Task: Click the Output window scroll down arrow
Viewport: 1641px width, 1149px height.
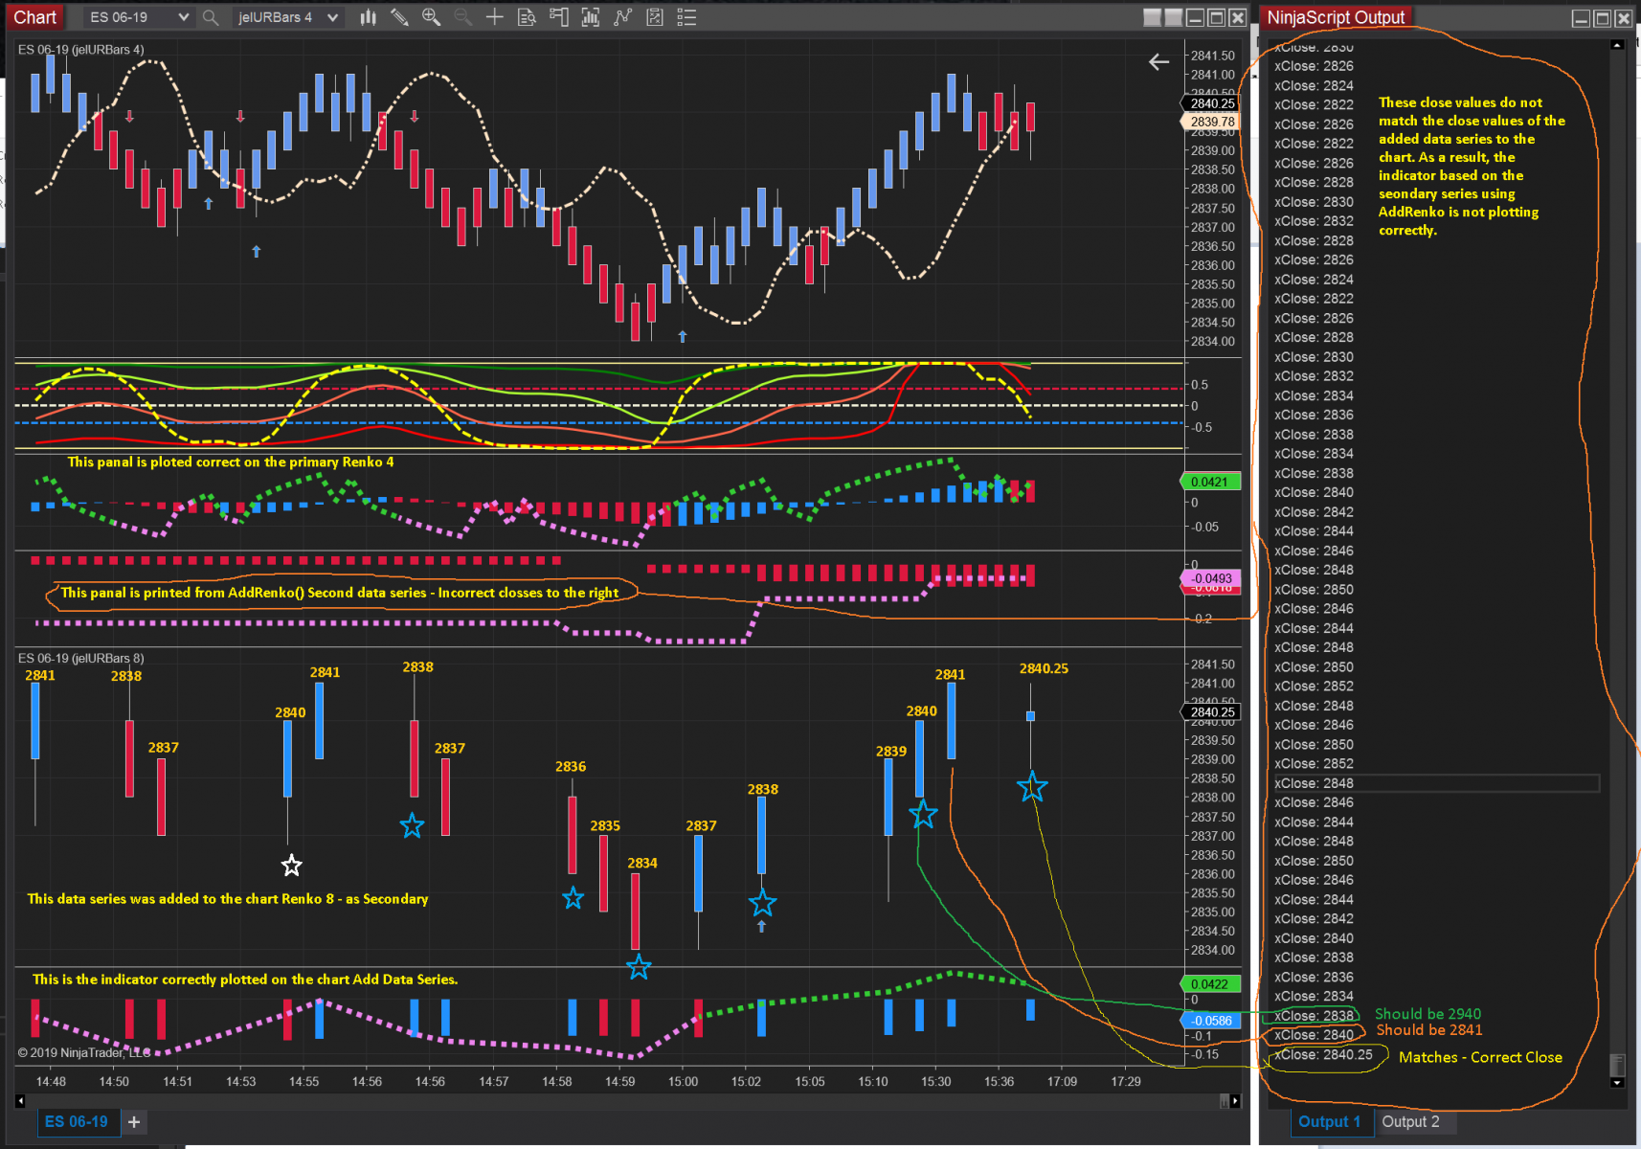Action: (1617, 1083)
